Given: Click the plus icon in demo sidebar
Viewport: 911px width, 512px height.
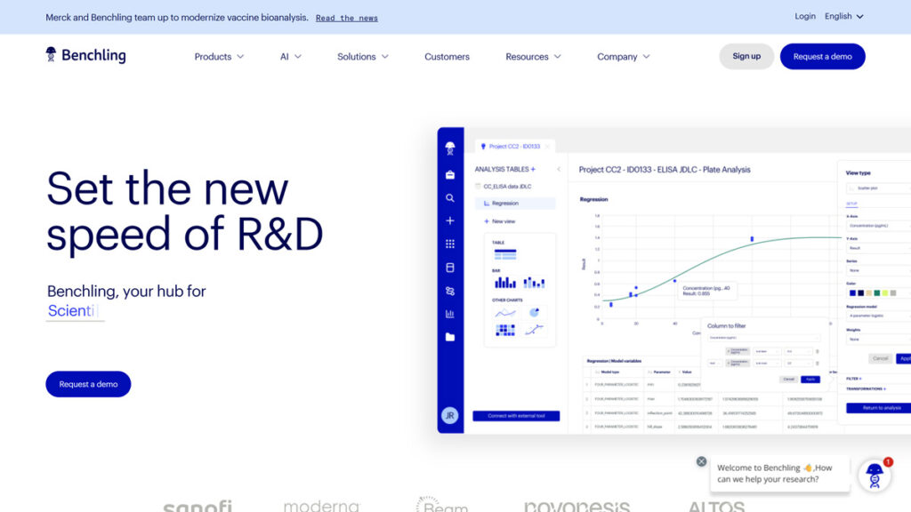Looking at the screenshot, I should click(450, 220).
